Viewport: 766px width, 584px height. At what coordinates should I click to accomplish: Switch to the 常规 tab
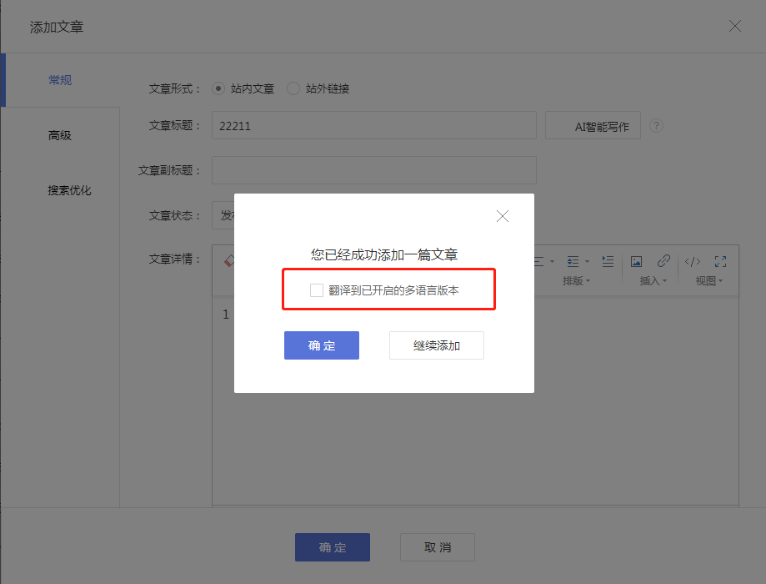[60, 80]
